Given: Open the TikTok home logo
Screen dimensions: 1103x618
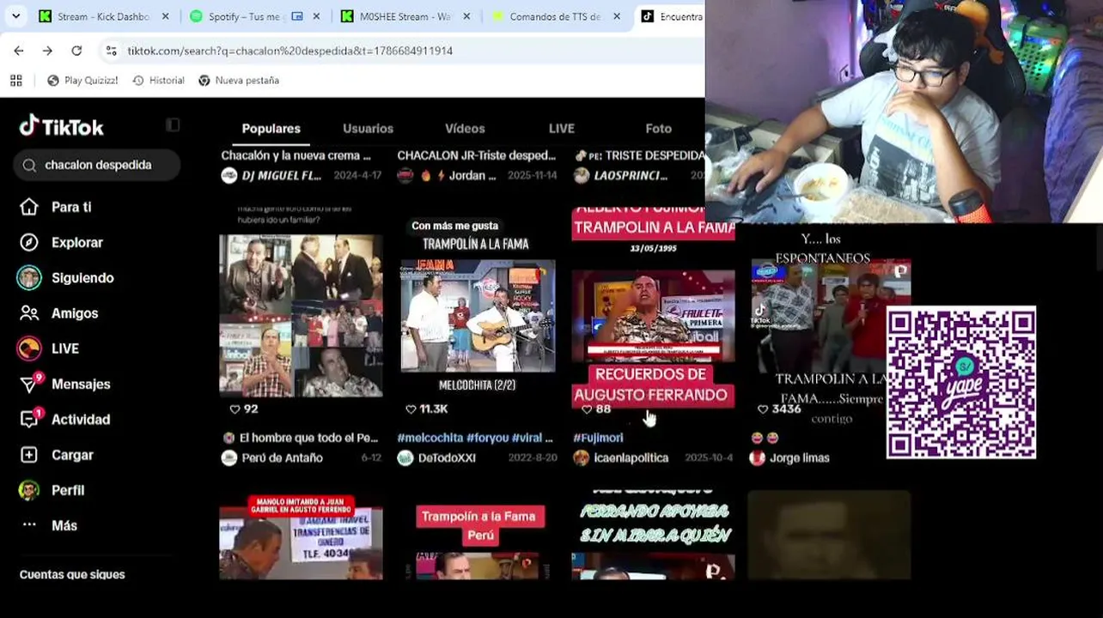Looking at the screenshot, I should click(x=61, y=127).
